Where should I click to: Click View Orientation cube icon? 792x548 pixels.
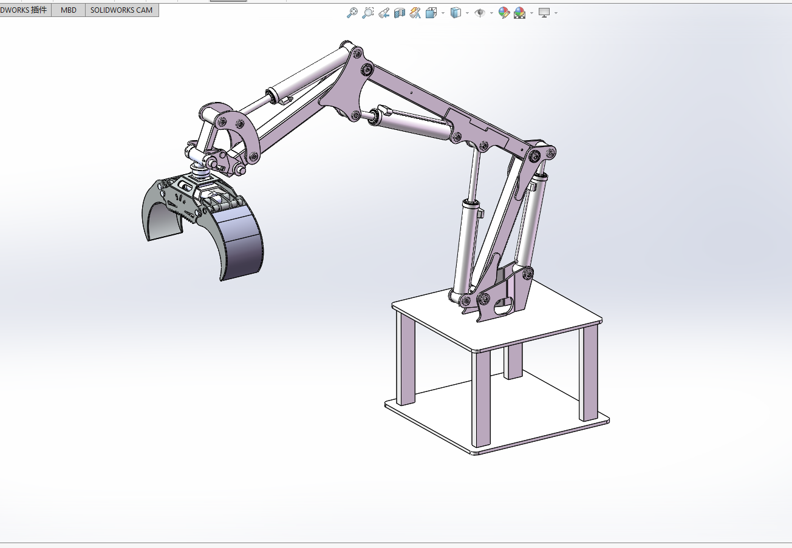pyautogui.click(x=431, y=13)
